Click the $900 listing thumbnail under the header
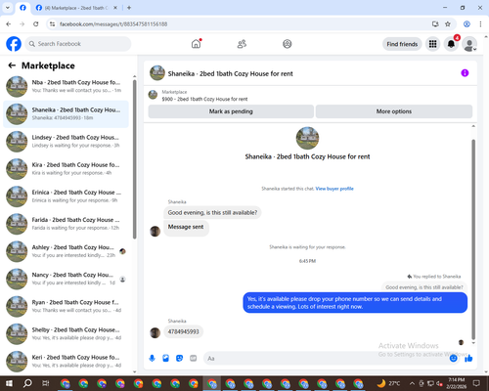Image resolution: width=489 pixels, height=391 pixels. tap(153, 95)
